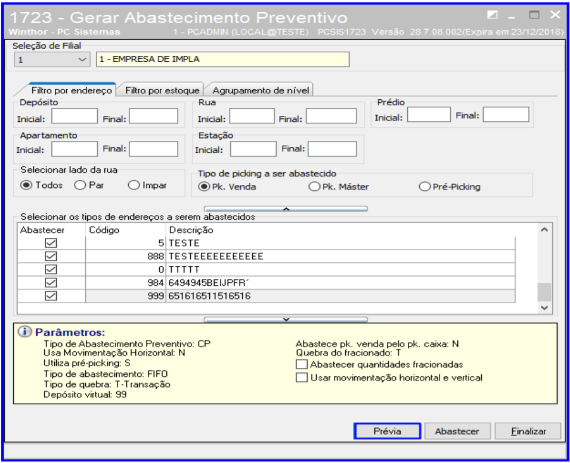Image resolution: width=570 pixels, height=463 pixels.
Task: Click the Código column header
Action: click(x=126, y=230)
